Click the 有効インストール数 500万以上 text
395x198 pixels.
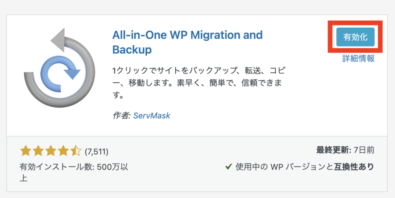click(x=74, y=172)
